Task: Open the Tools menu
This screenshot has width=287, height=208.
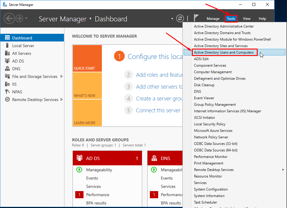Action: tap(231, 19)
